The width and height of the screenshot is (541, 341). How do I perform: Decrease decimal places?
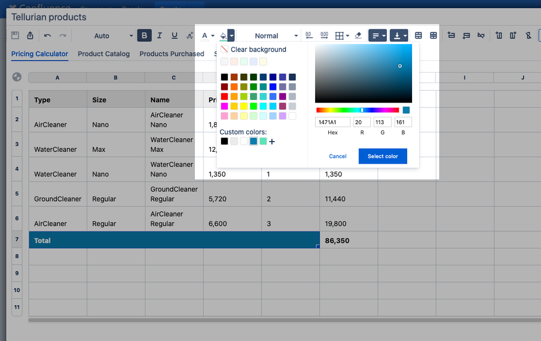point(309,35)
